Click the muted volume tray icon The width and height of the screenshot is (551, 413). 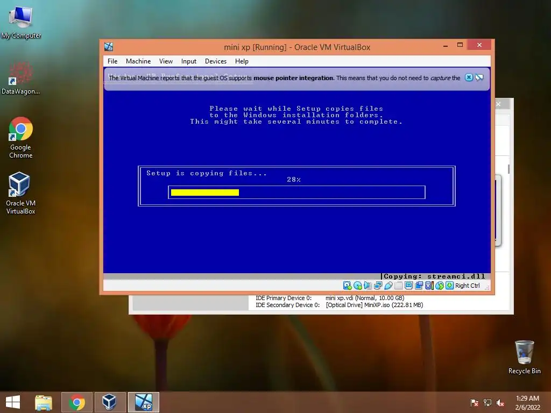point(500,403)
